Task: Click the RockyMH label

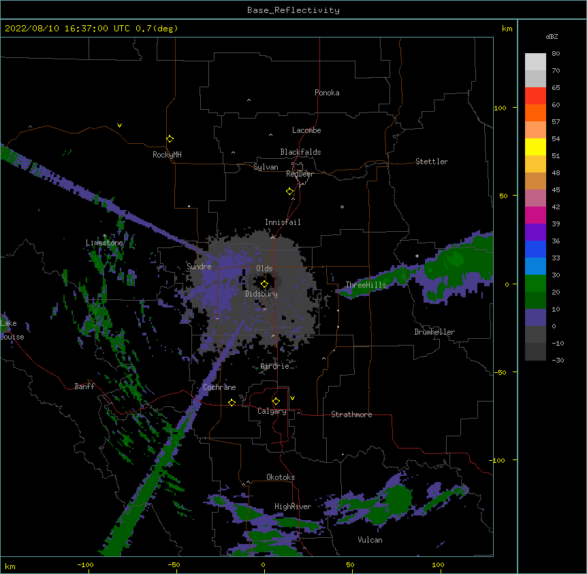Action: point(167,155)
